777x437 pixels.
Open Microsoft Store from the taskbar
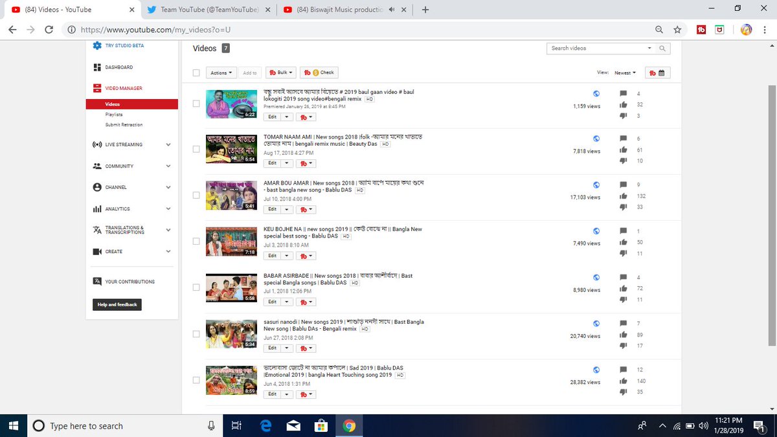click(321, 425)
